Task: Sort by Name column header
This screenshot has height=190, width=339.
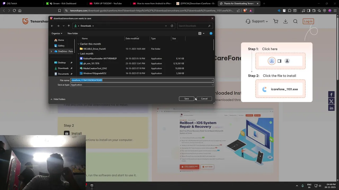Action: pos(85,39)
